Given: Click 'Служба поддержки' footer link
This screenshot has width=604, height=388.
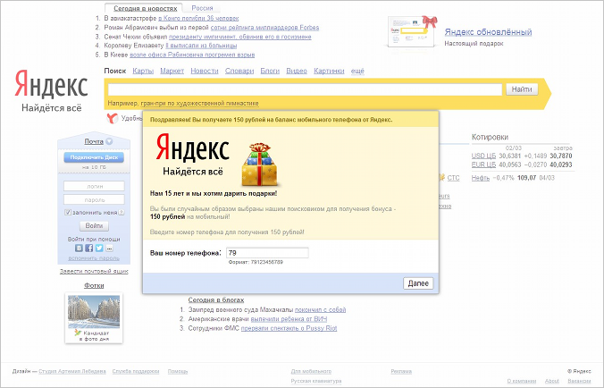Looking at the screenshot, I should tap(136, 371).
